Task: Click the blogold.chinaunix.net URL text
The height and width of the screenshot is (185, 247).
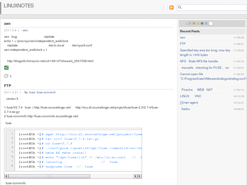Action: pyautogui.click(x=50, y=61)
